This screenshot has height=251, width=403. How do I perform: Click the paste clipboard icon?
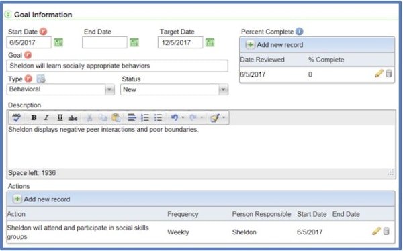116,118
